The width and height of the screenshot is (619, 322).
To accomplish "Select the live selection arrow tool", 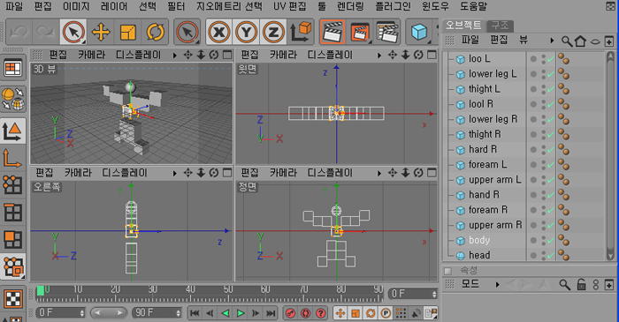I will pos(73,32).
